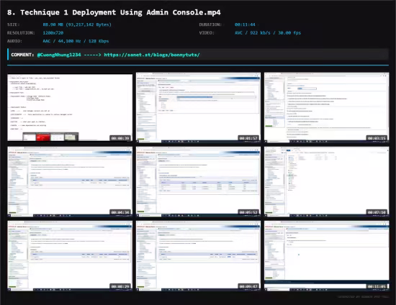Click the "COMMENT:" label
Screen dimensions: 396x305
(x=22, y=55)
